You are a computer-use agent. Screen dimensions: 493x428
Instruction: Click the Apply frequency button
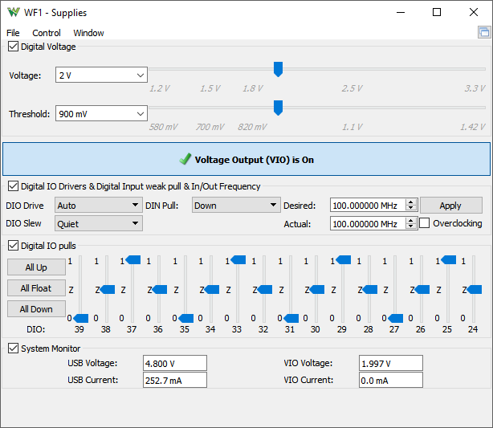pos(451,206)
